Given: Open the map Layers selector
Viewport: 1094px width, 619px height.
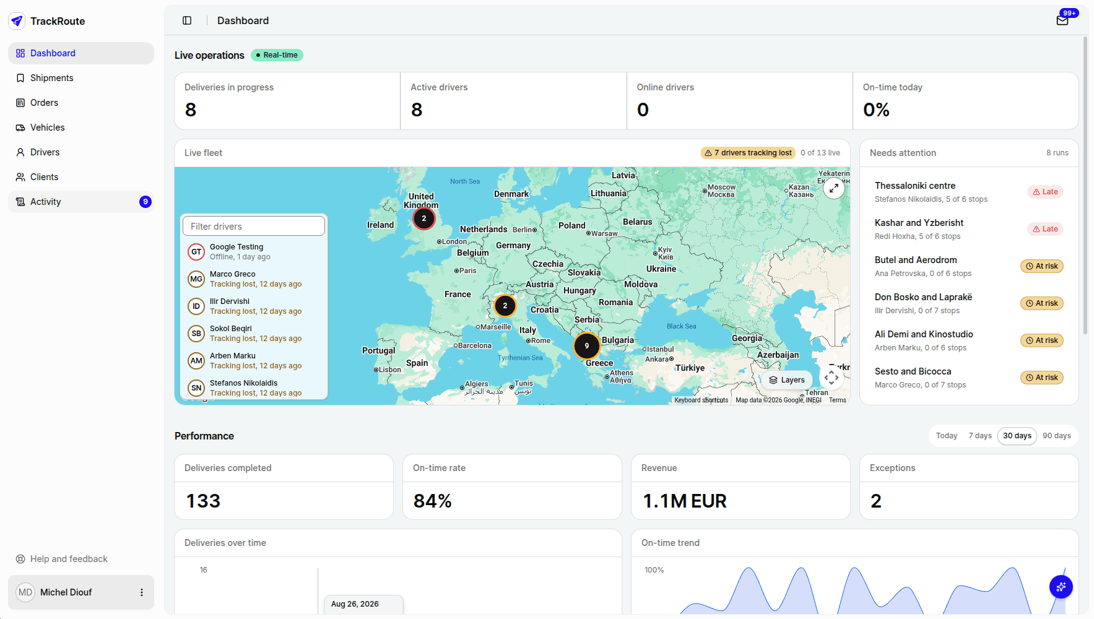Looking at the screenshot, I should click(x=787, y=380).
